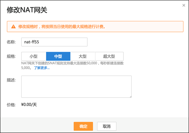Viewport: 189px width, 133px height.
Task: Click the orange warning triangle icon
Action: pyautogui.click(x=13, y=27)
